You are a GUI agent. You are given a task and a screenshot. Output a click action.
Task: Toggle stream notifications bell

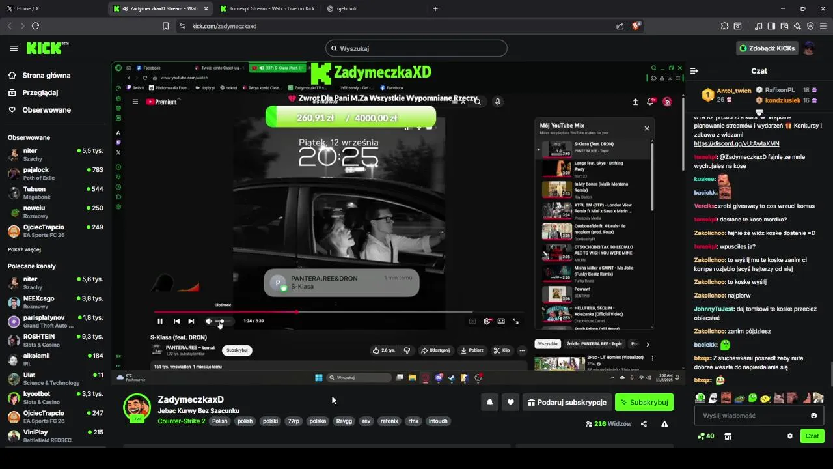pyautogui.click(x=489, y=403)
